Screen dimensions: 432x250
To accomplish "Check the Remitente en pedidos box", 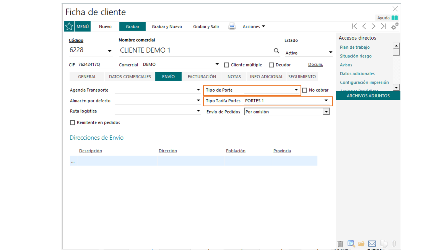I will tap(73, 123).
